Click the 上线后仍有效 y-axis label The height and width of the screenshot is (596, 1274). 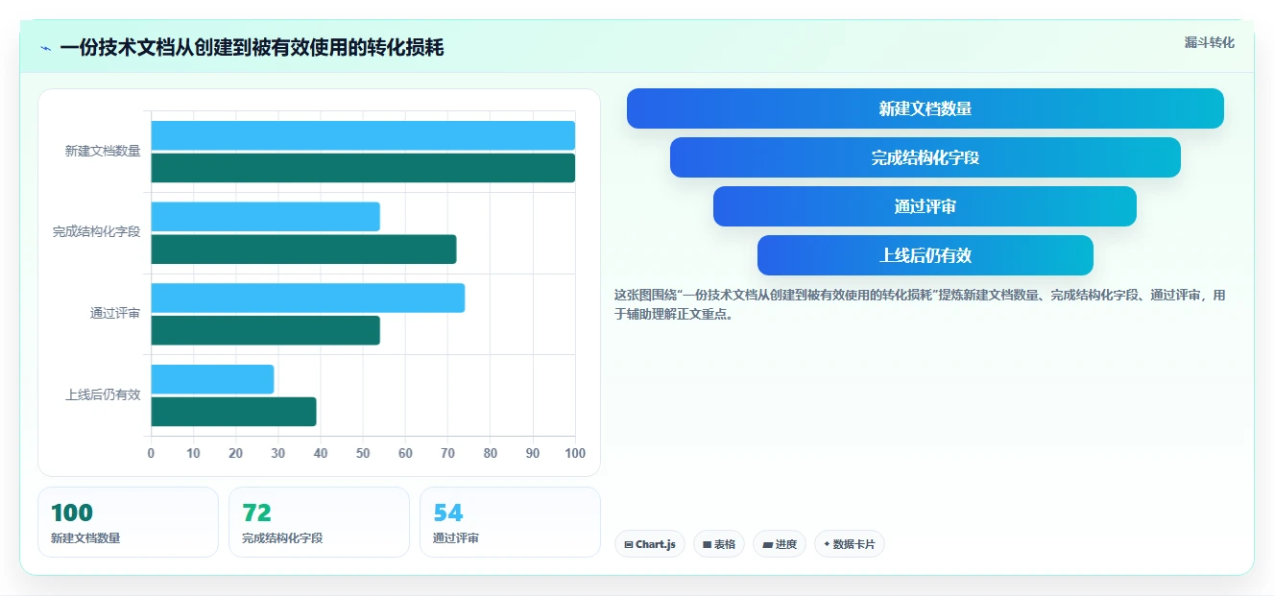(x=103, y=394)
